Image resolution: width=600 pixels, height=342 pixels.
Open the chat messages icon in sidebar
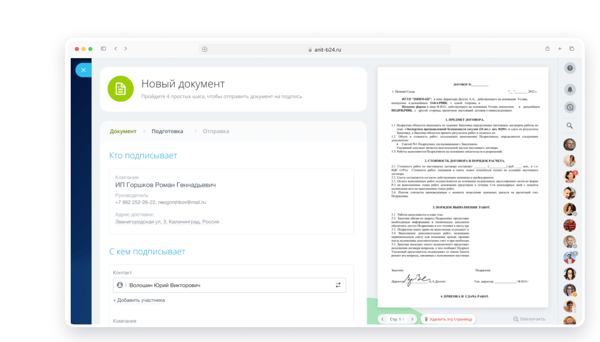pos(570,107)
